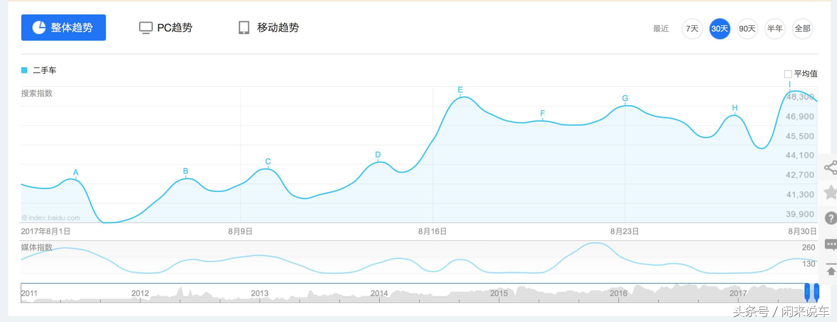This screenshot has width=837, height=322.
Task: Click the 8月23日 date label
Action: pos(624,231)
